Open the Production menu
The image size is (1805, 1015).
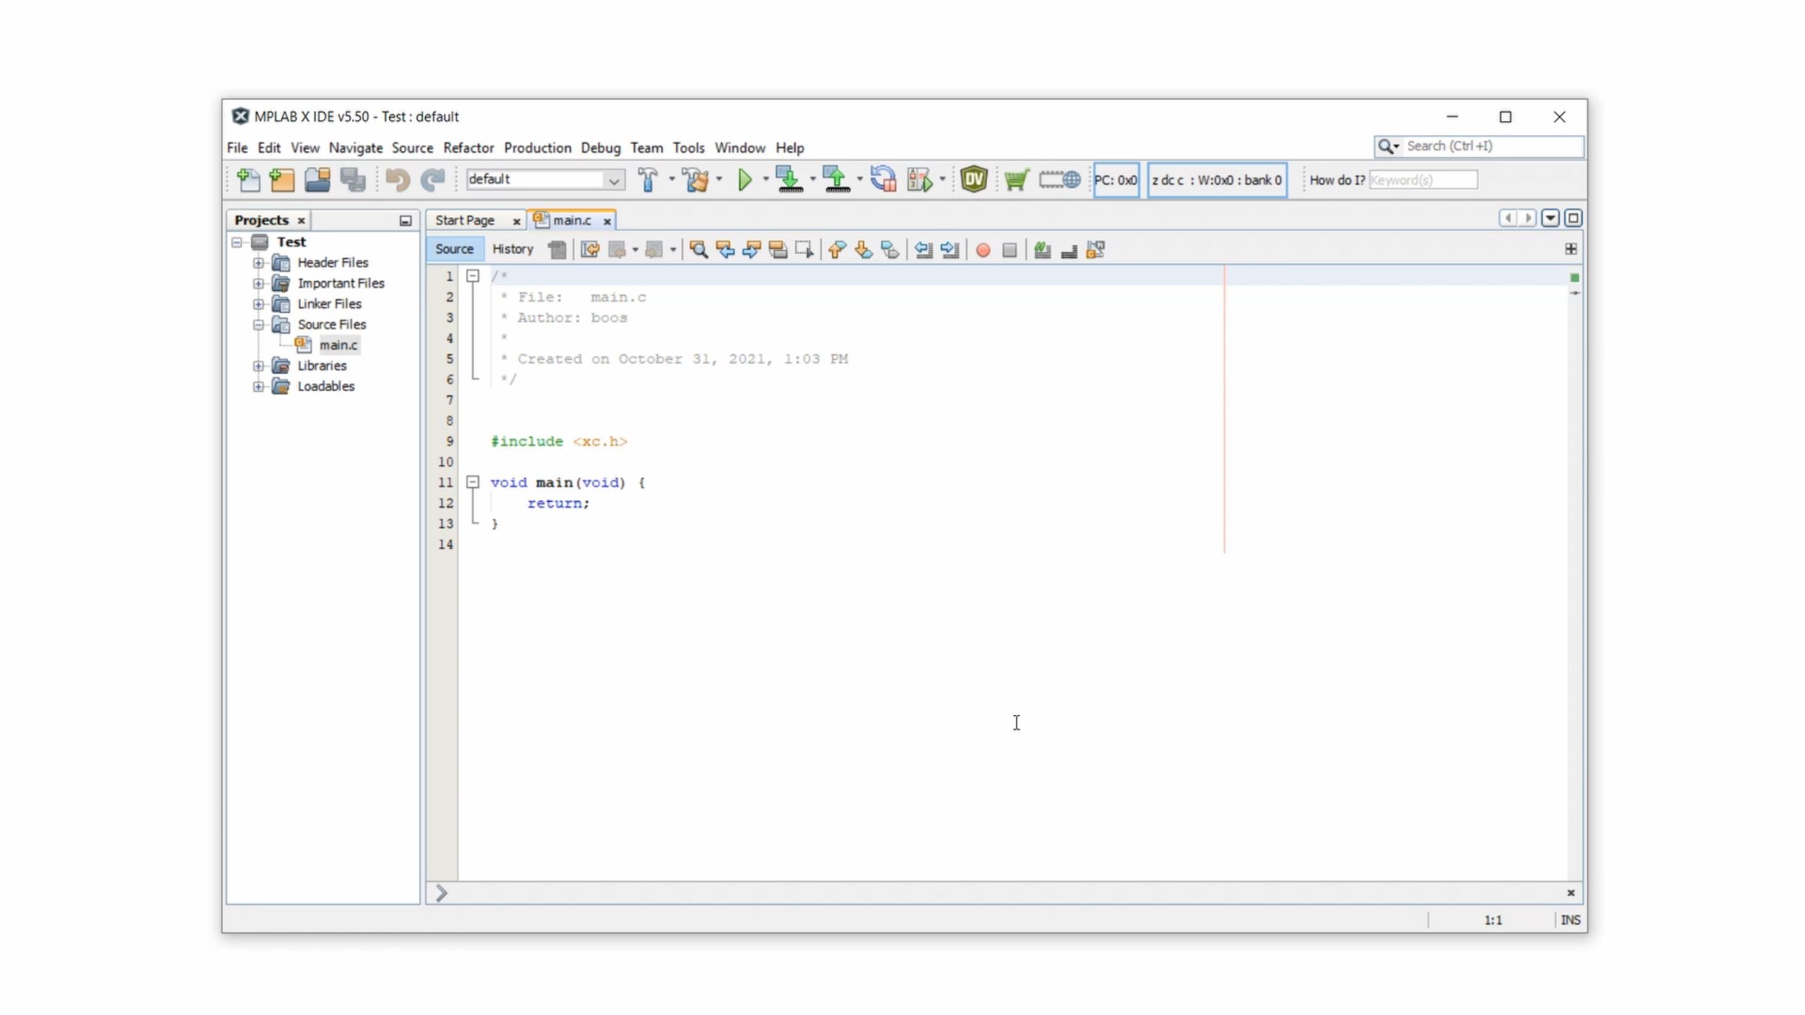coord(537,148)
